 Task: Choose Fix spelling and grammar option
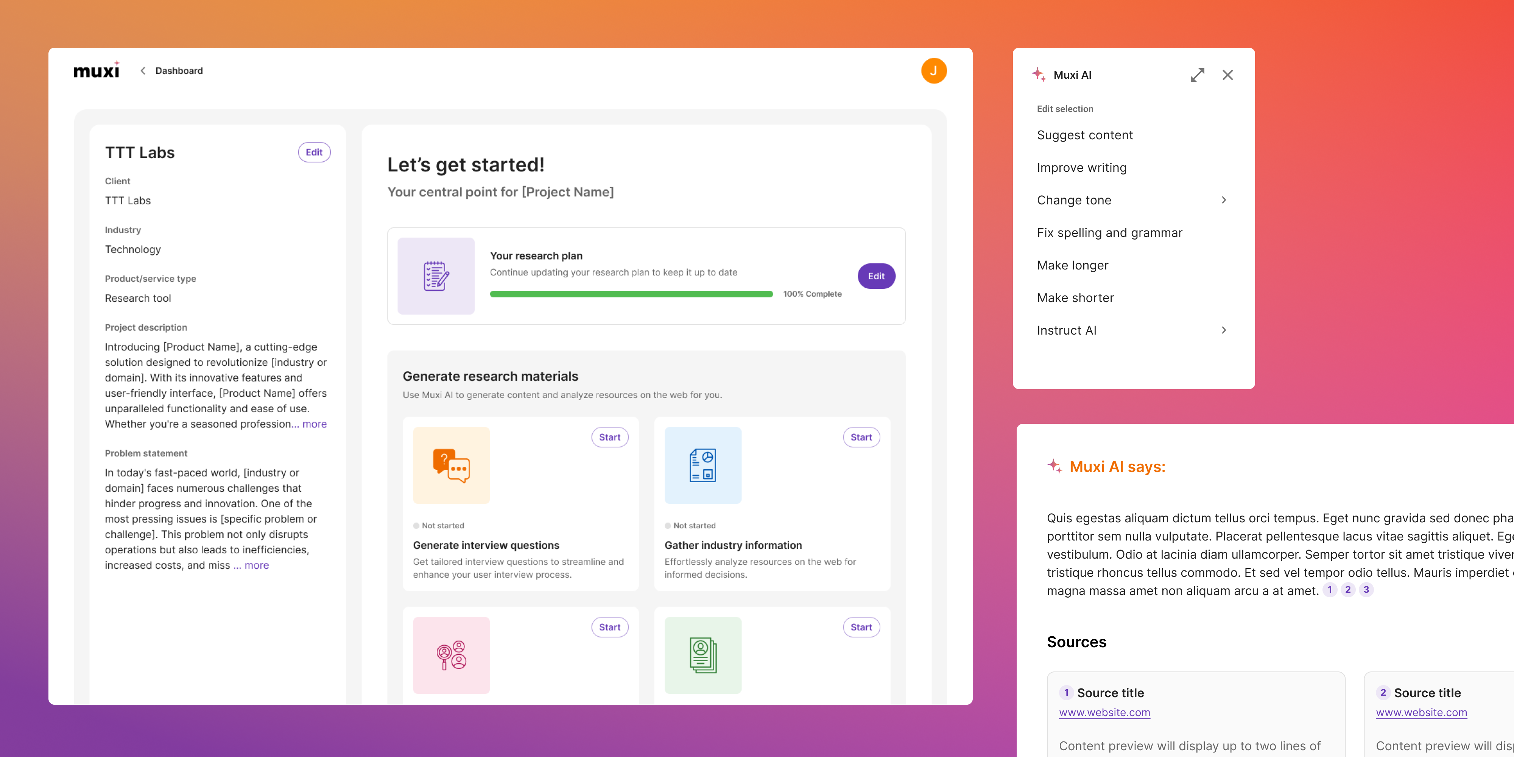pyautogui.click(x=1109, y=233)
